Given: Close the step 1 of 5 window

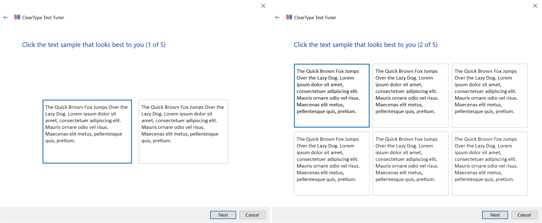Looking at the screenshot, I should [263, 6].
